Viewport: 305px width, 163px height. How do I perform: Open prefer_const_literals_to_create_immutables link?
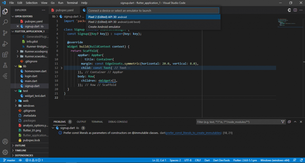click(193, 133)
